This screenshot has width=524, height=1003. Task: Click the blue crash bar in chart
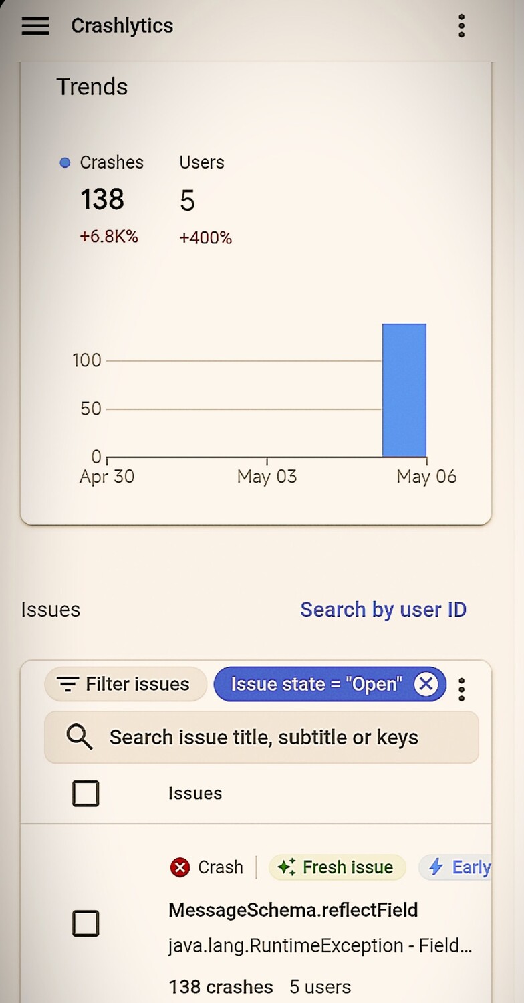click(x=404, y=391)
